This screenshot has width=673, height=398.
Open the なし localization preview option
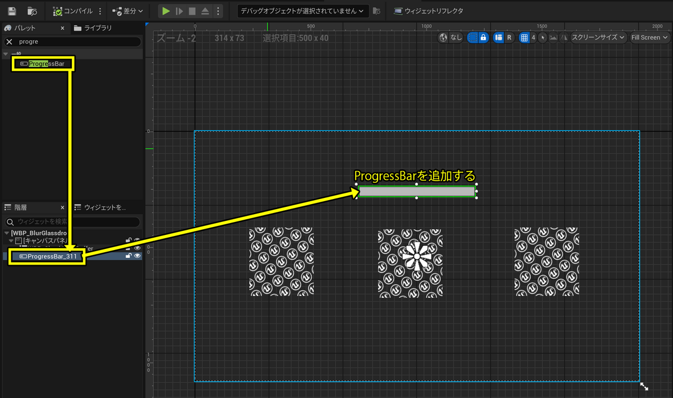[x=456, y=38]
